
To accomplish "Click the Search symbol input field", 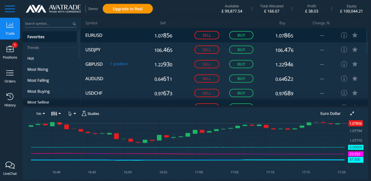I will coord(48,24).
